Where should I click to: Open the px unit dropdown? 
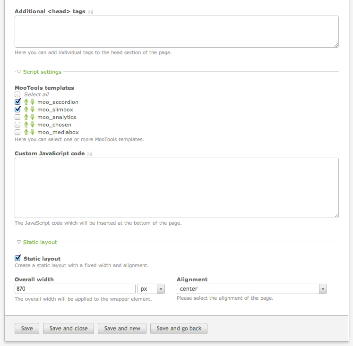(x=151, y=289)
